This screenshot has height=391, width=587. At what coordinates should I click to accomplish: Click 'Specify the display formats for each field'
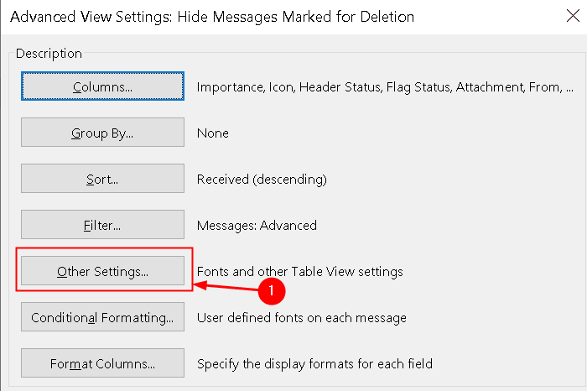(314, 364)
